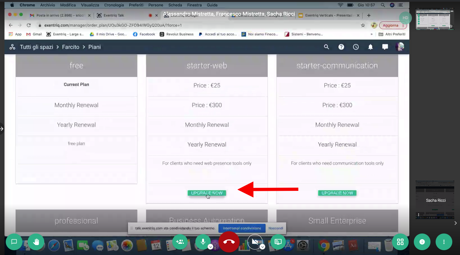
Task: Hang up with the red phone button
Action: coord(229,242)
